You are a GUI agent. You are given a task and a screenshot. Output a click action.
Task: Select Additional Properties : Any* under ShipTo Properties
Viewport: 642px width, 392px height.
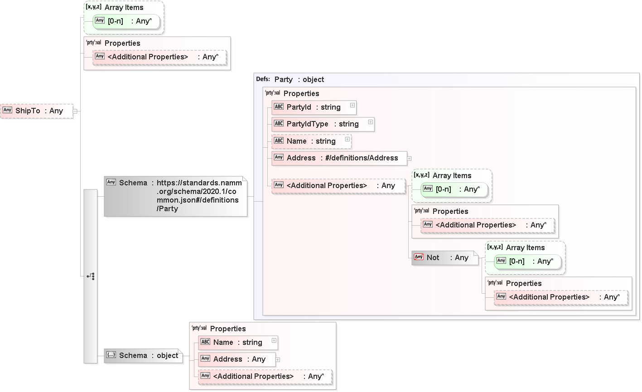[160, 57]
